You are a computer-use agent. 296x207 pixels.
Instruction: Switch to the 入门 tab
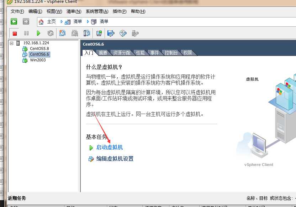pos(89,53)
